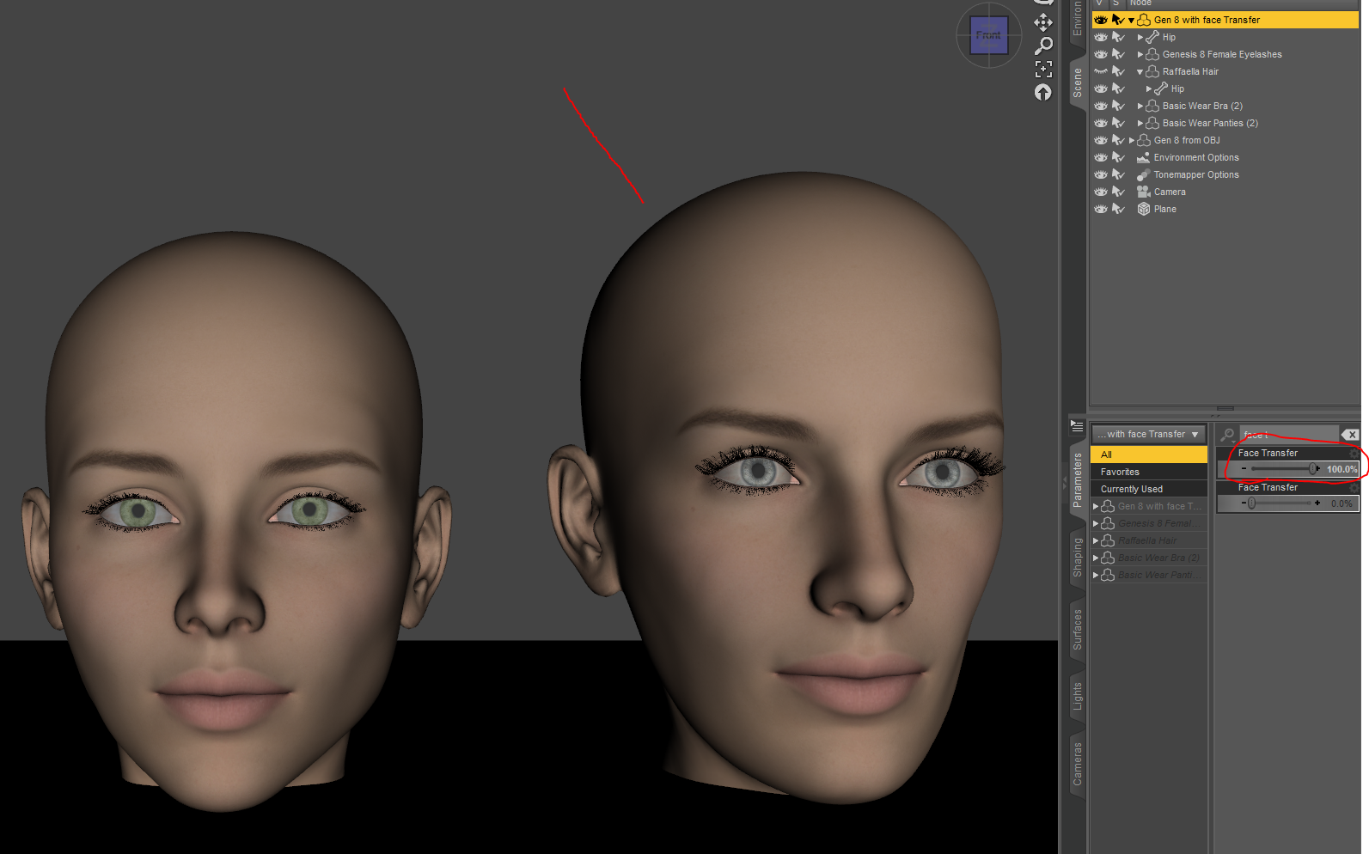The image size is (1369, 854).
Task: Expand Basic Wear Bra (2) in Scene tree
Action: pos(1140,106)
